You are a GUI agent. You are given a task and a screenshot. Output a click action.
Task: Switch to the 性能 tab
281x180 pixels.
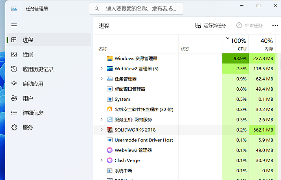(49, 54)
